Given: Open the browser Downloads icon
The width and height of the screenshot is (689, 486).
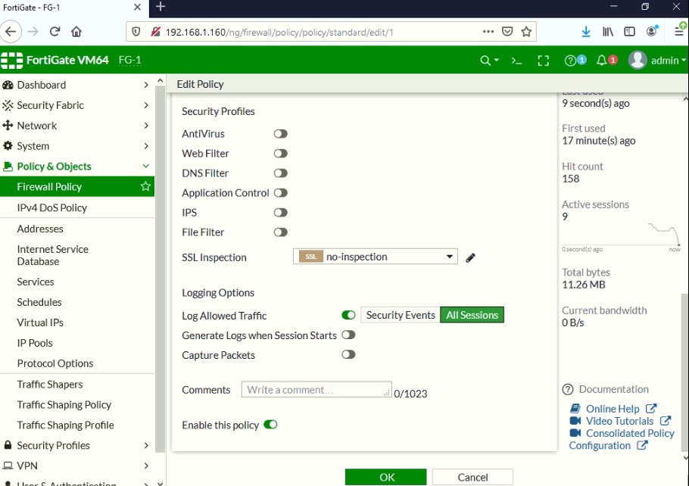Looking at the screenshot, I should (x=585, y=32).
